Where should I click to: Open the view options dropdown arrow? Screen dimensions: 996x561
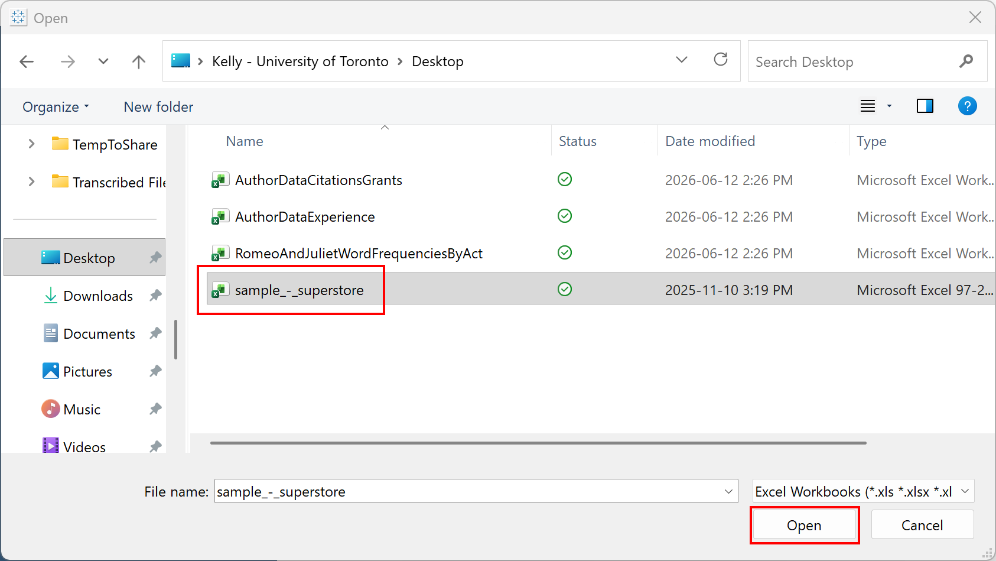[889, 106]
